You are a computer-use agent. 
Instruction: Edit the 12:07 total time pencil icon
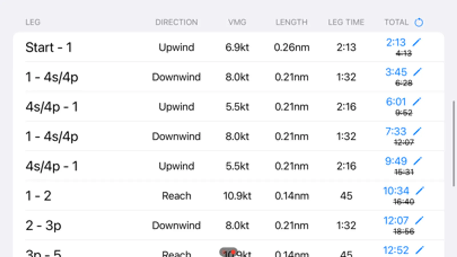[419, 220]
